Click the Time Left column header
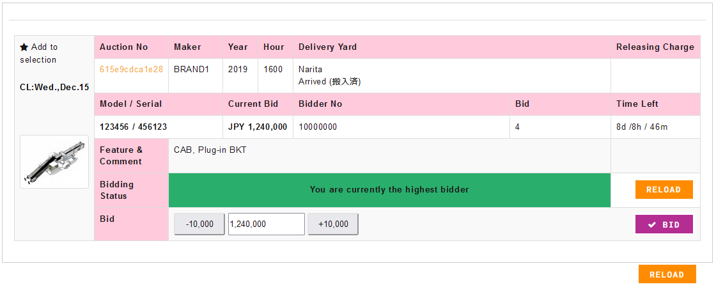This screenshot has width=716, height=289. tap(637, 104)
